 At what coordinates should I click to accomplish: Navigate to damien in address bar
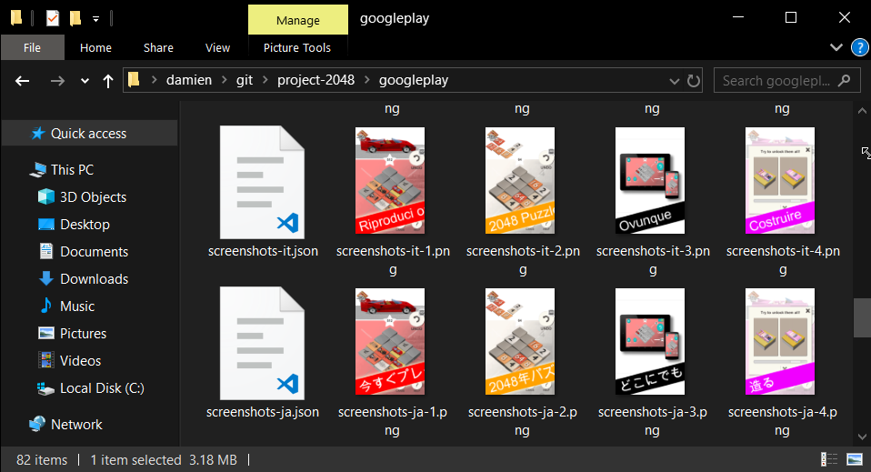189,80
